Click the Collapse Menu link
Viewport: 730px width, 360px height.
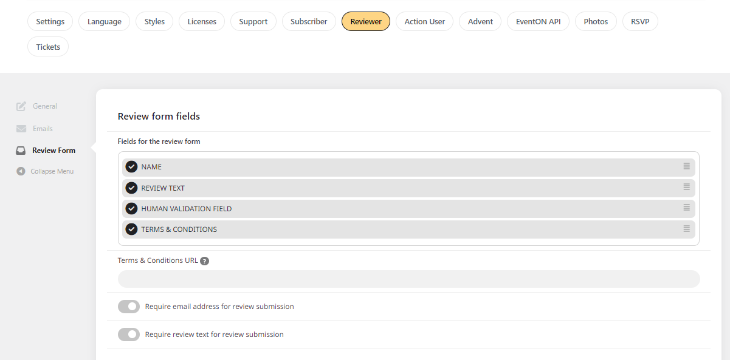tap(52, 171)
